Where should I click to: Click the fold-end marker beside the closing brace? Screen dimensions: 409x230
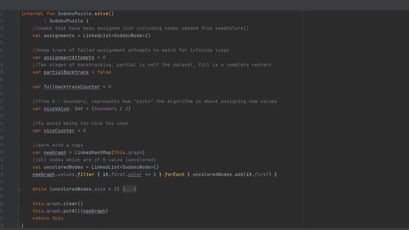click(19, 226)
